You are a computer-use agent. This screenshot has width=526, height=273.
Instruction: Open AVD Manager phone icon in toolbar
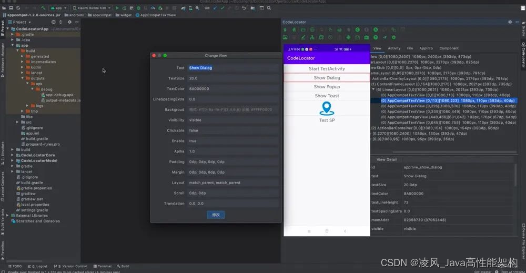pos(190,8)
